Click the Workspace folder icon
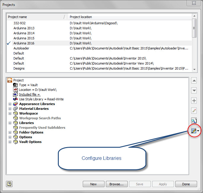Screen dimensions: 203x193 pos(15,113)
